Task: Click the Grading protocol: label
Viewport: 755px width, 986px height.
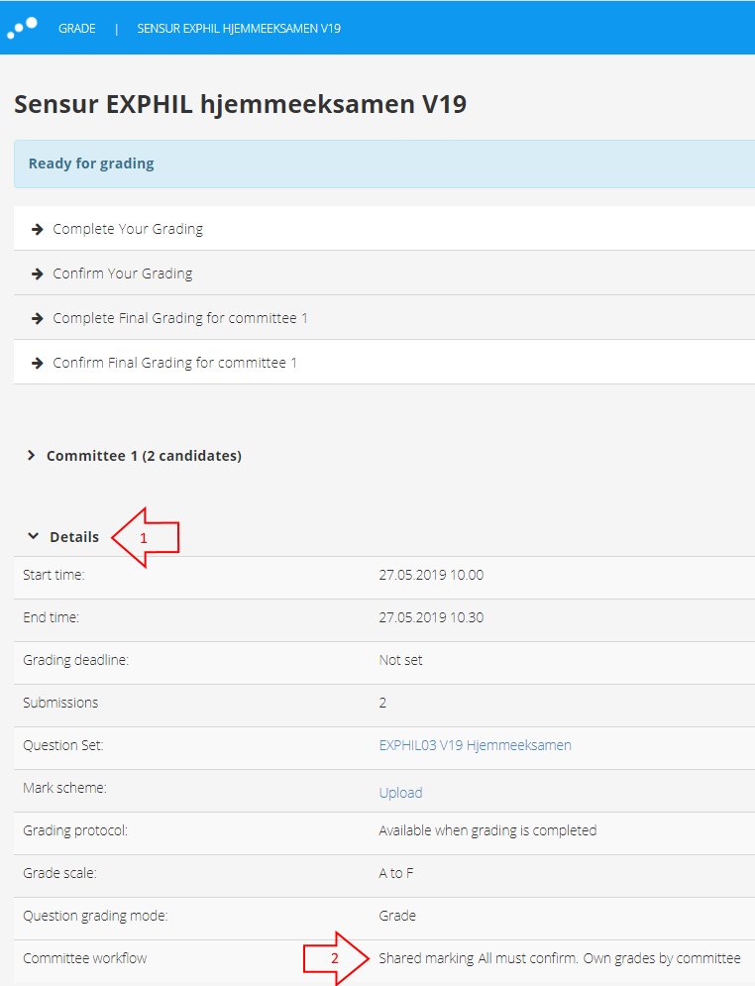Action: click(x=75, y=830)
